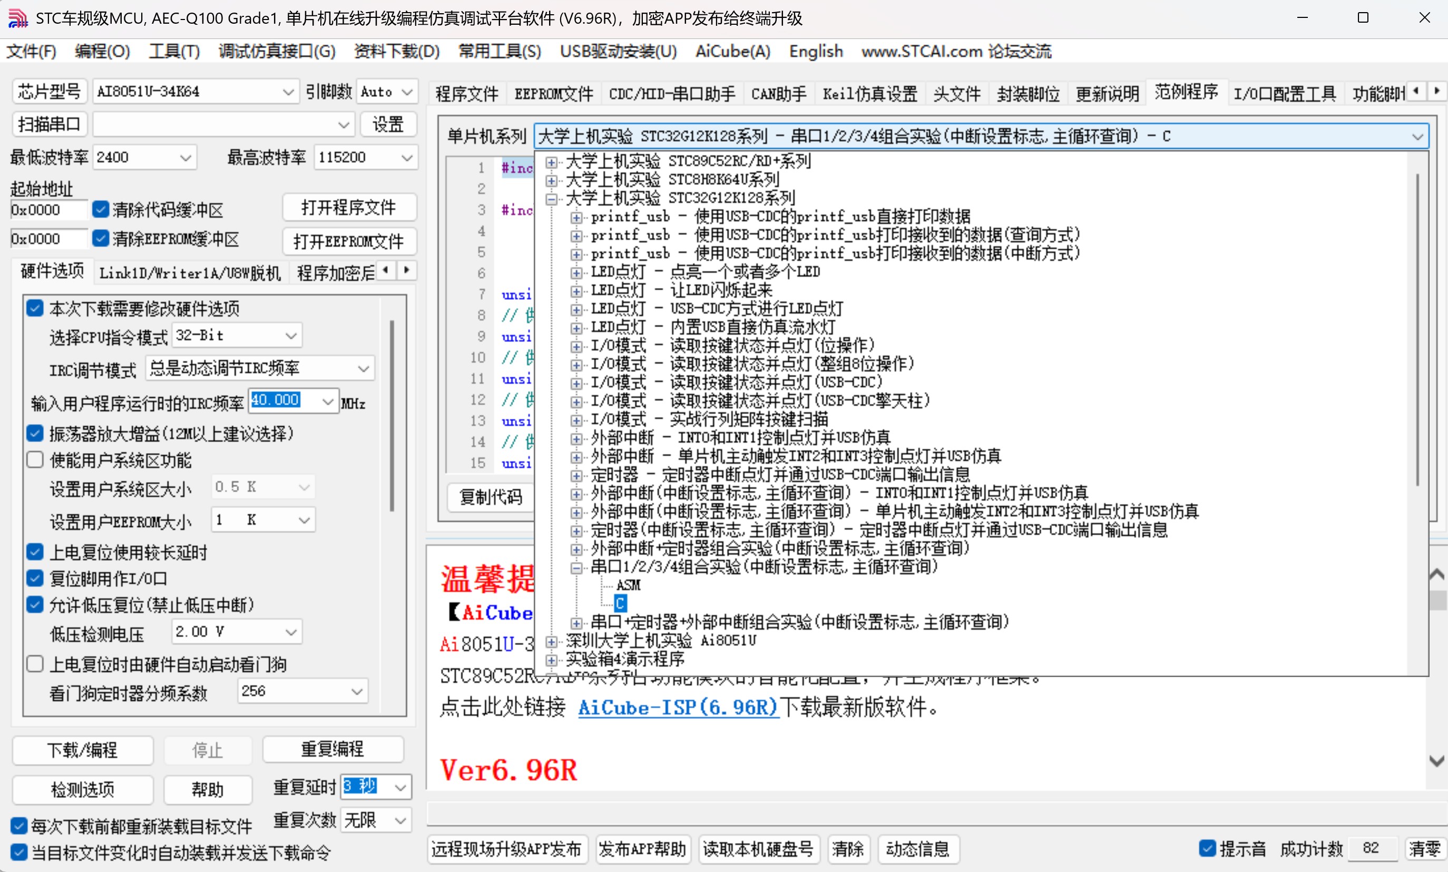
Task: Click the STC app logo icon in title bar
Action: 17,18
